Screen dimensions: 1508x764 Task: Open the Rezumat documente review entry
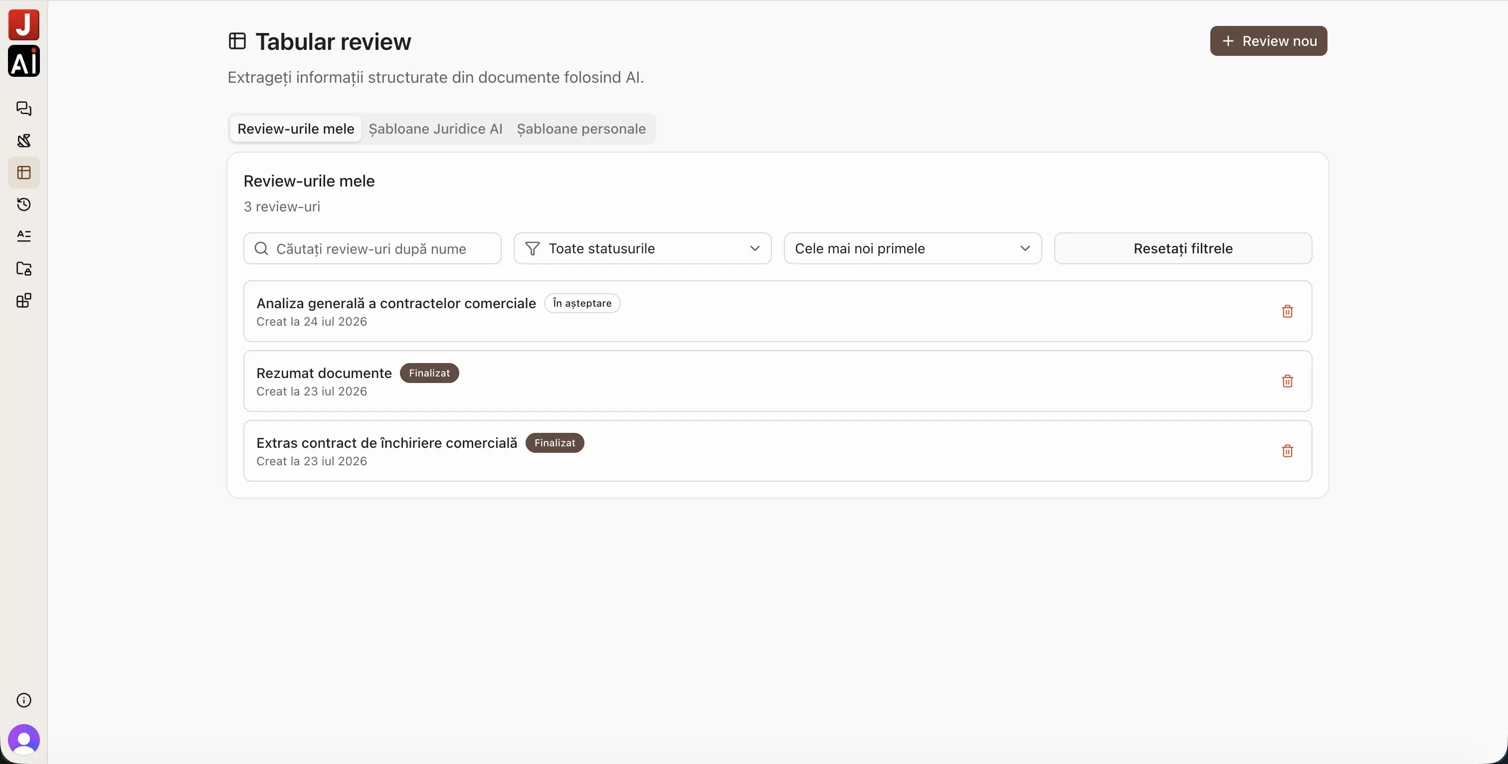(777, 381)
